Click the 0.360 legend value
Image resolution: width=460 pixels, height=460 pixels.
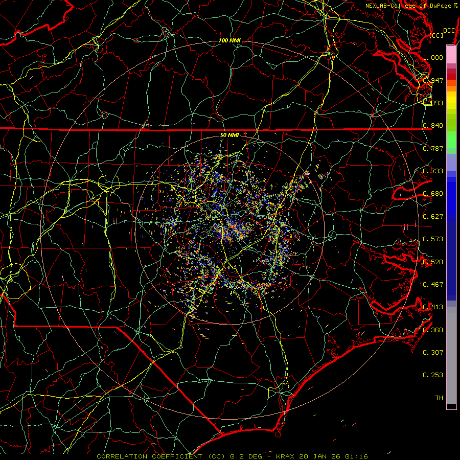coord(433,330)
